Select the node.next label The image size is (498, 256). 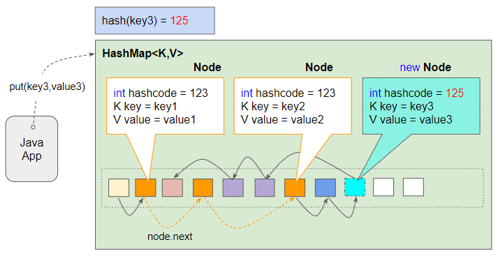pyautogui.click(x=170, y=236)
